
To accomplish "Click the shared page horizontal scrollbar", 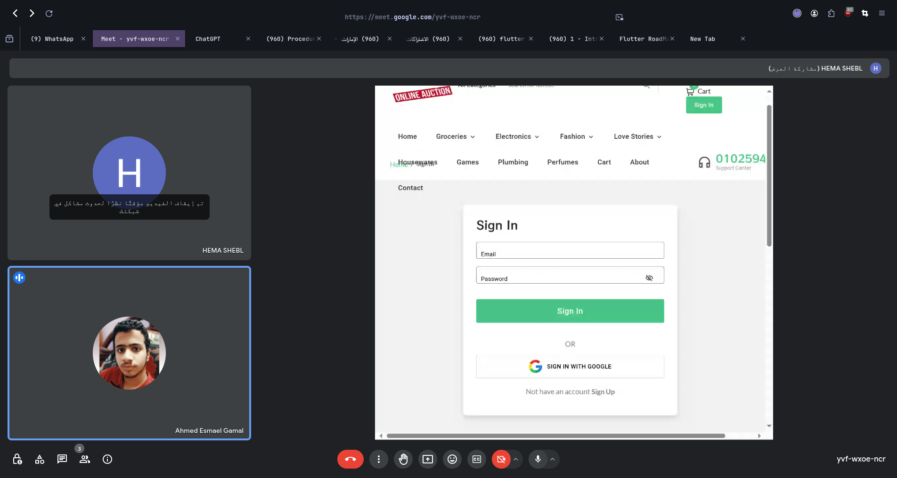I will [x=556, y=436].
